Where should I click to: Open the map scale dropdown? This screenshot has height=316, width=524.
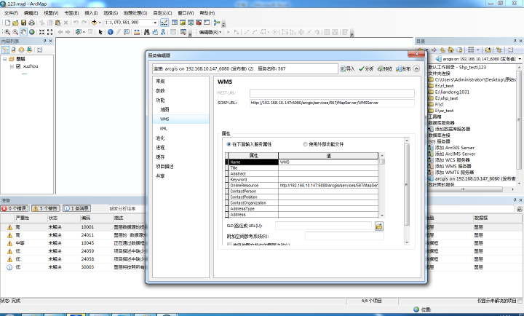(155, 23)
